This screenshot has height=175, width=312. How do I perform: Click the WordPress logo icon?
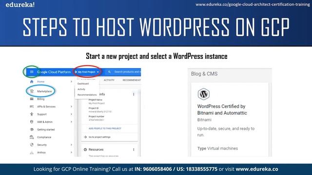204,94
